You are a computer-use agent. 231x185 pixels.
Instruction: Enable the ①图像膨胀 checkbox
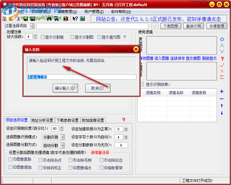click(x=10, y=159)
